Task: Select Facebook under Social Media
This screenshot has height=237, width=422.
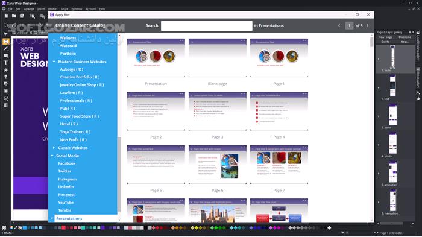Action: point(67,163)
